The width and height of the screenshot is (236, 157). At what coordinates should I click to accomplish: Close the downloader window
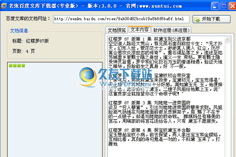click(x=233, y=6)
